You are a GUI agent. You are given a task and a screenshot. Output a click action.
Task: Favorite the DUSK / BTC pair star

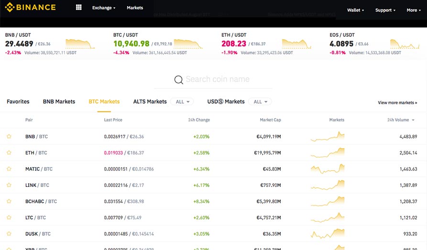coord(9,234)
